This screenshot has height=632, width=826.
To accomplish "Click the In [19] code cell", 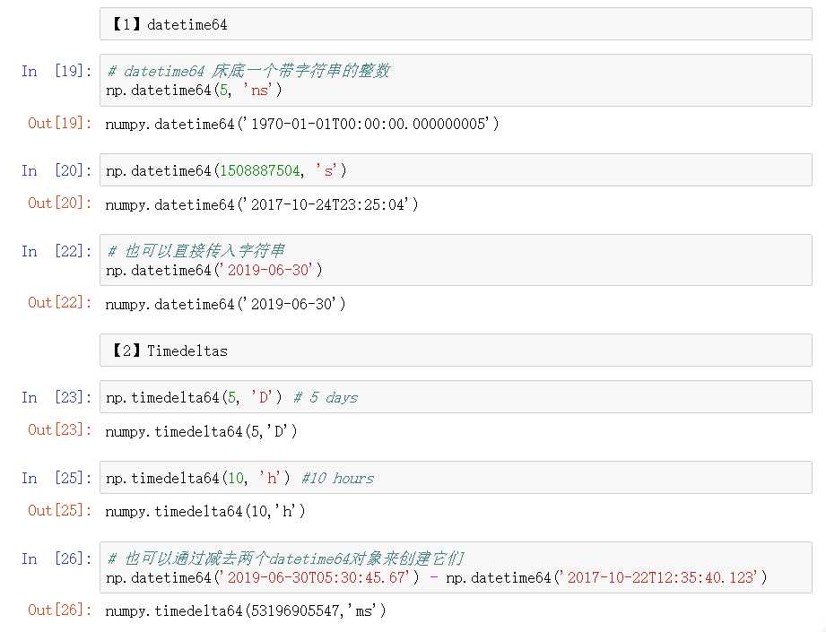I will (456, 80).
